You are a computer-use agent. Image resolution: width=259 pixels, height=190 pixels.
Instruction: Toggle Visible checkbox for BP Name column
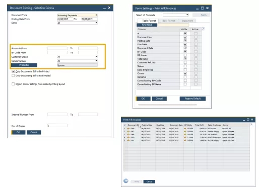[x=185, y=55]
